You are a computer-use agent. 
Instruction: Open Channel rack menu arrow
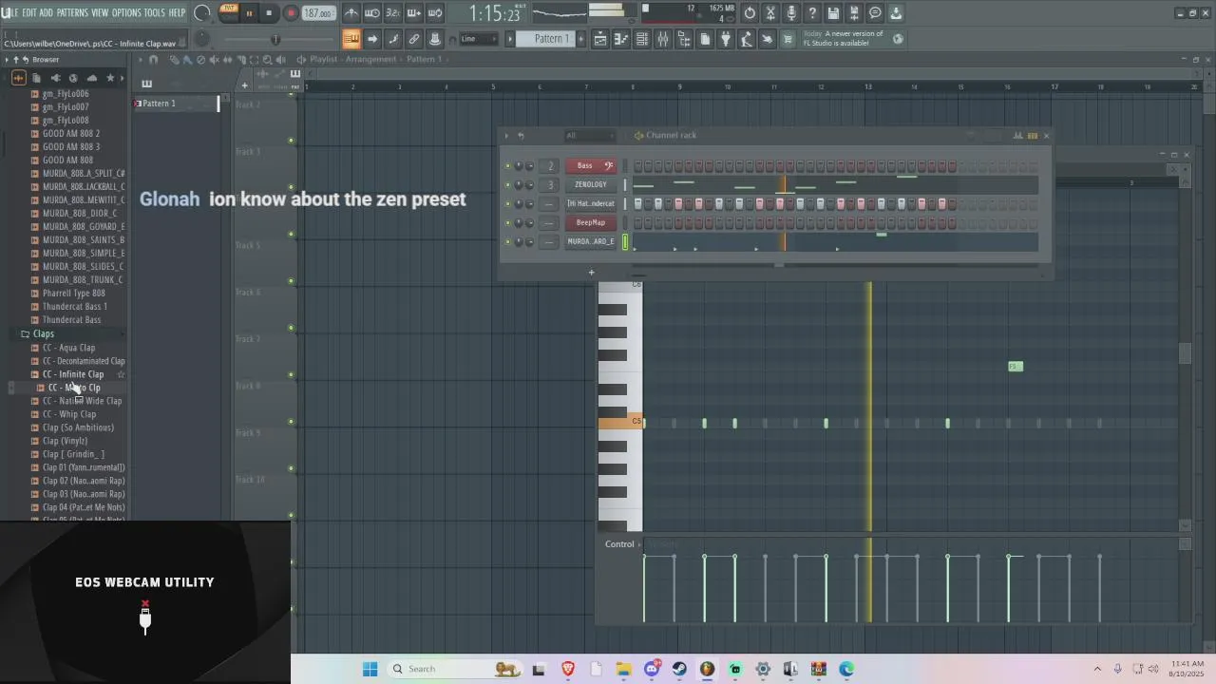coord(506,136)
